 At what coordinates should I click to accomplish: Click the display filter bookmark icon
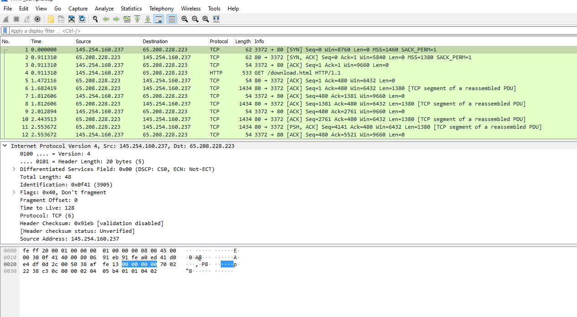pos(5,30)
